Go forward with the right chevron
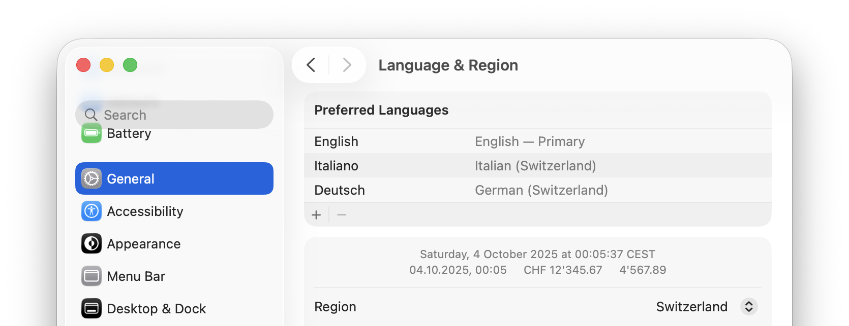 pyautogui.click(x=347, y=65)
